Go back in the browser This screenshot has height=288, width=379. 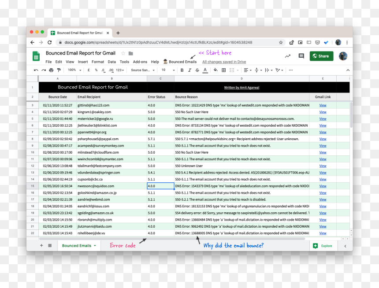click(x=32, y=43)
